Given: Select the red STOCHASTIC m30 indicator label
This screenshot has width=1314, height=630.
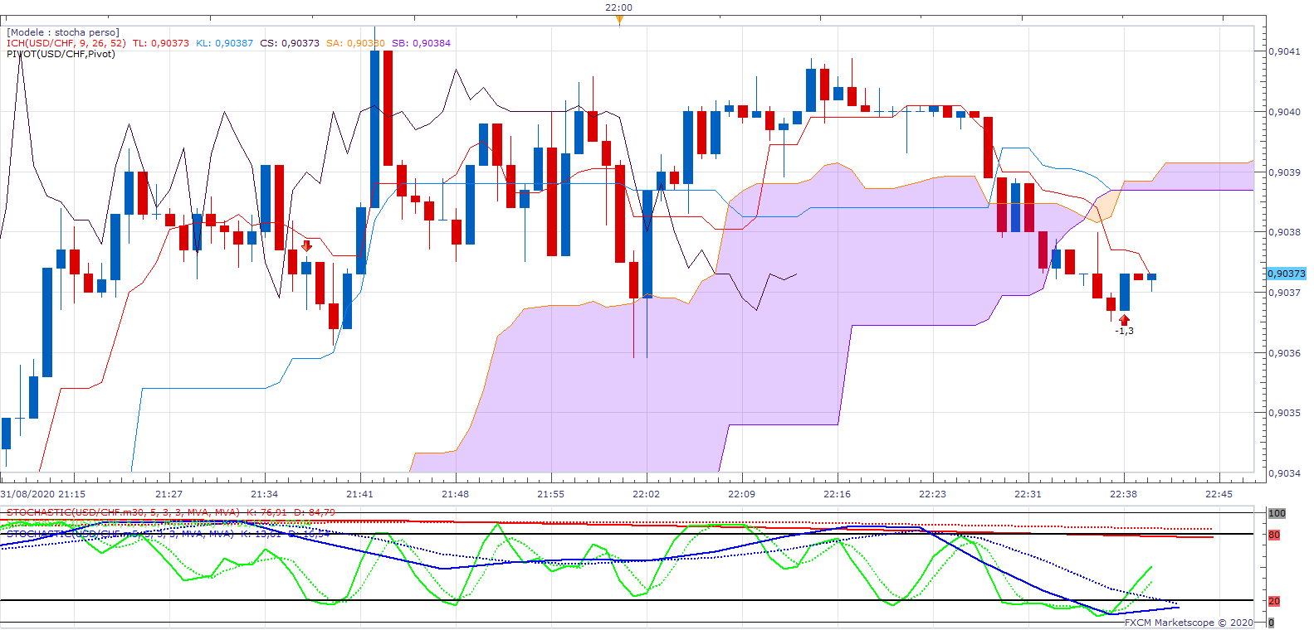Looking at the screenshot, I should pyautogui.click(x=171, y=512).
